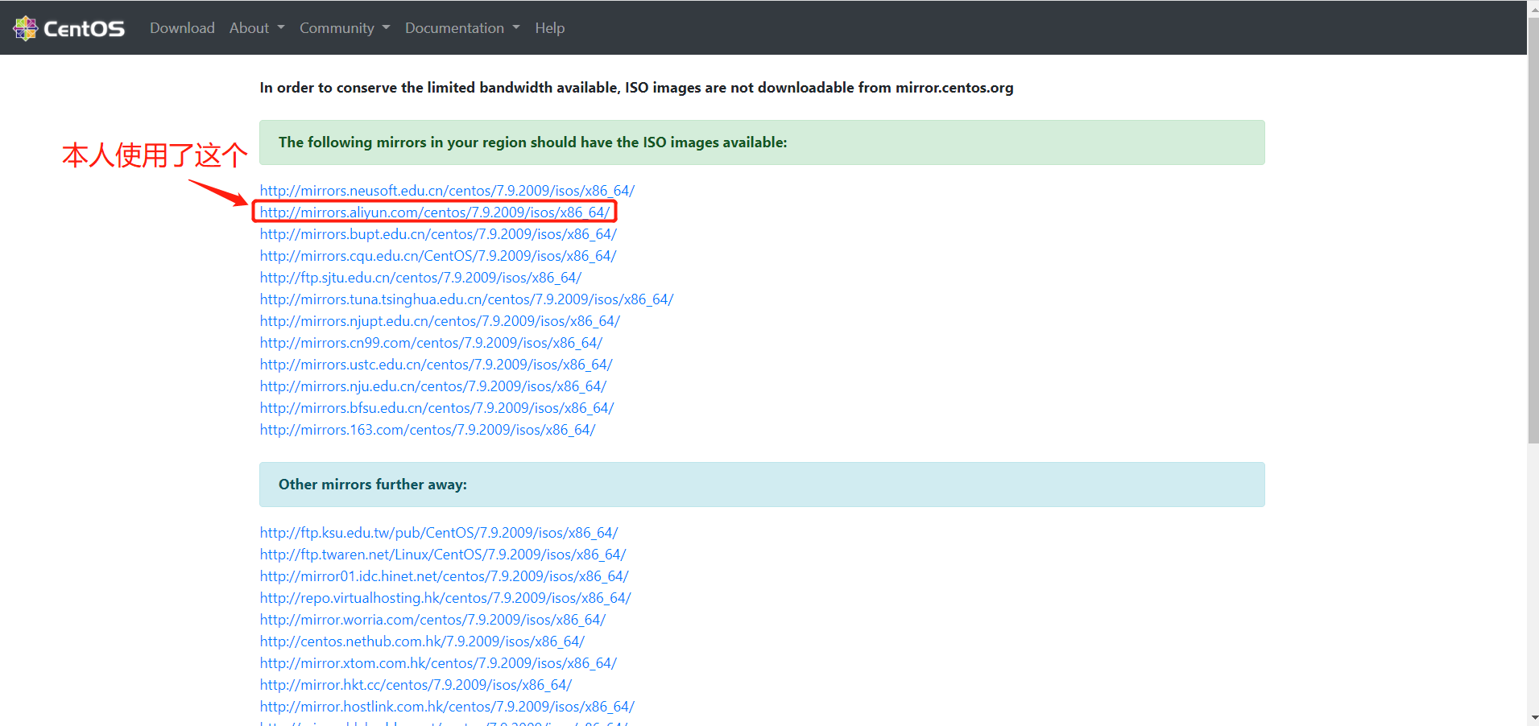
Task: Open the ftp.ksu.edu.tw mirror link
Action: (439, 533)
